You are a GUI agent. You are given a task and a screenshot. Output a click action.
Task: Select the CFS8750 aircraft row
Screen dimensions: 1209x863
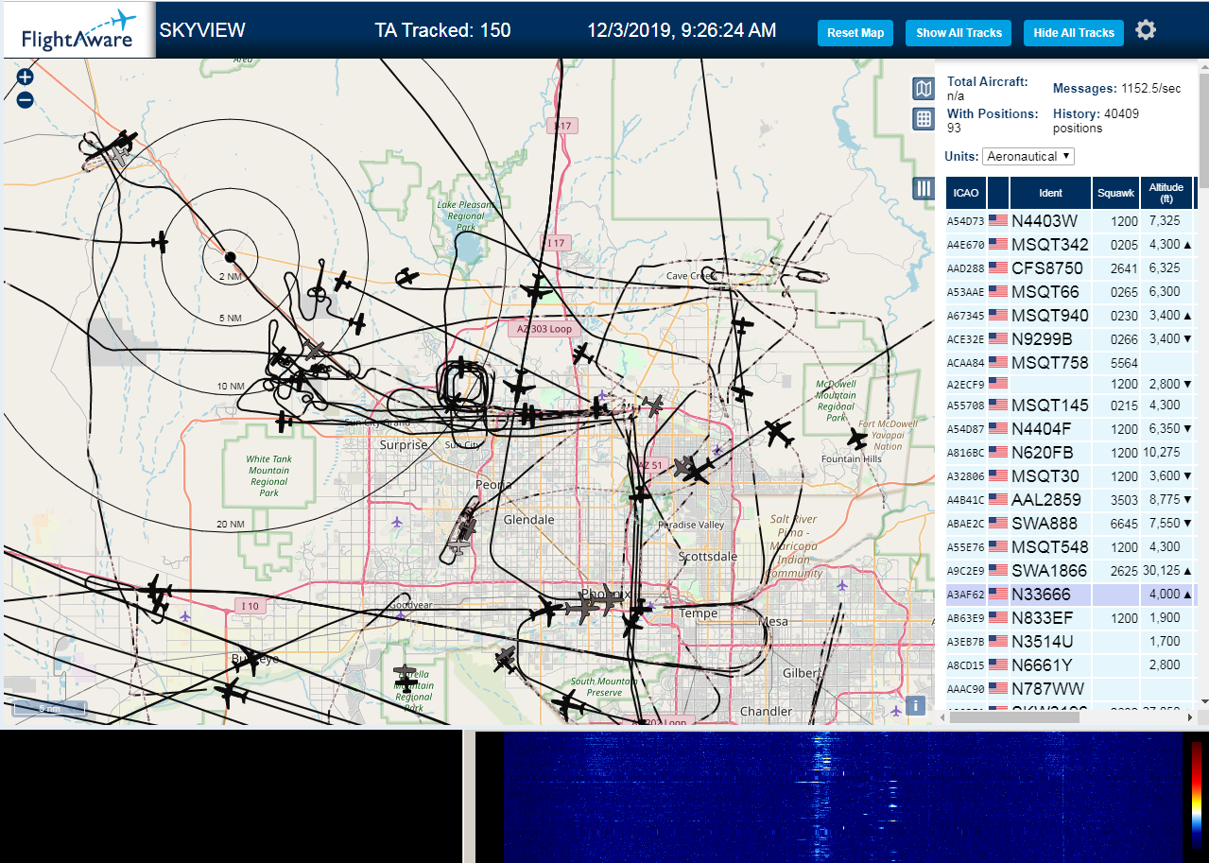click(1071, 268)
